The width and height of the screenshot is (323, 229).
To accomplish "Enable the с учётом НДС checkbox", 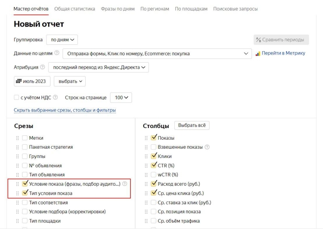I will pyautogui.click(x=16, y=97).
